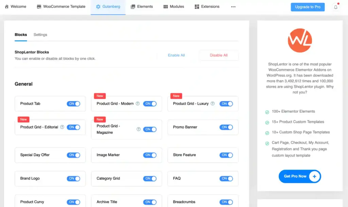Screen dimensions: 348x207
Task: Open the ellipsis overflow menu
Action: [x=233, y=6]
